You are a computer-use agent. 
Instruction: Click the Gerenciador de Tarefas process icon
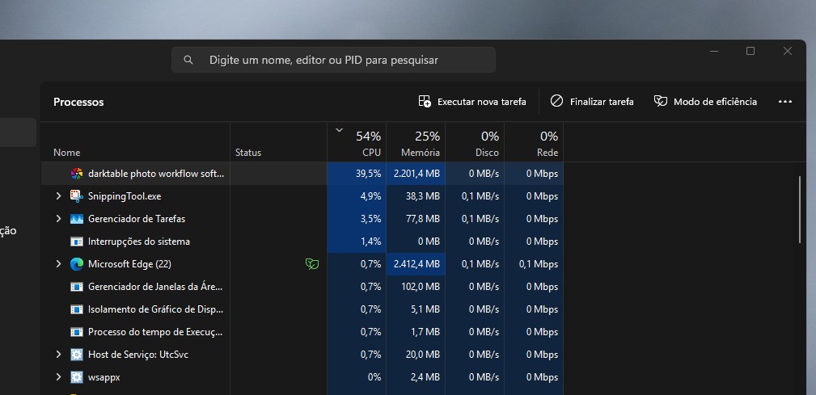click(77, 219)
